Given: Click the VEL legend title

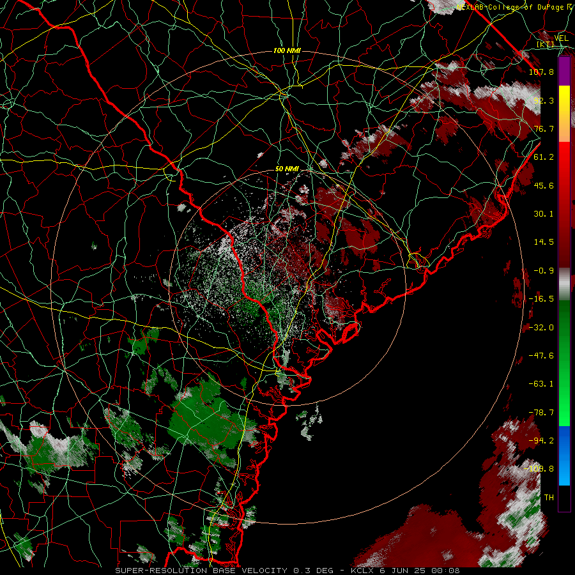Looking at the screenshot, I should coord(562,38).
